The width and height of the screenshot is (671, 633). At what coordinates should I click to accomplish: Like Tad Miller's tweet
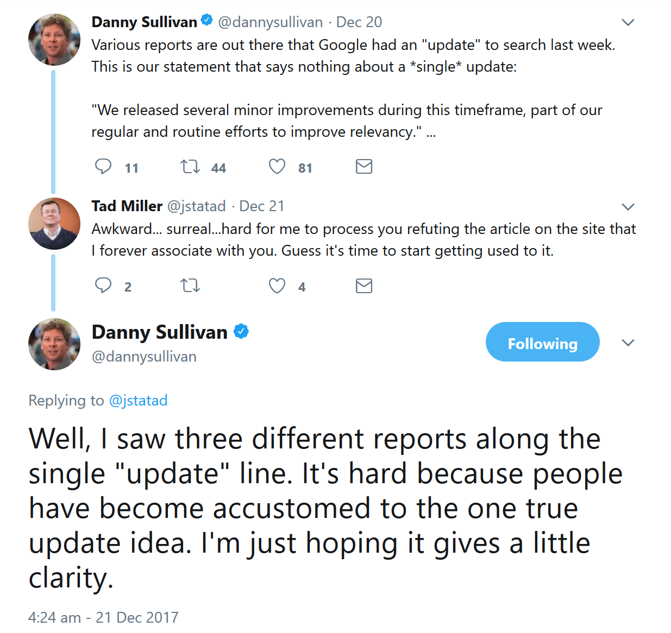pyautogui.click(x=277, y=286)
